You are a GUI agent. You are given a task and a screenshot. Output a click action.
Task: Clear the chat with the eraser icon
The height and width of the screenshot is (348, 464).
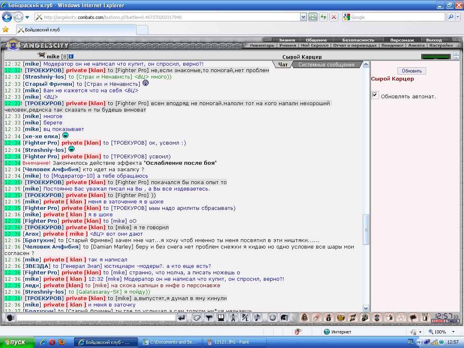coord(197,318)
